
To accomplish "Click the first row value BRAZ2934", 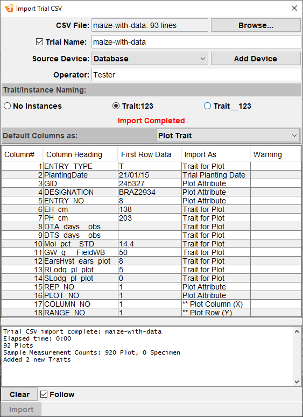I will point(150,192).
